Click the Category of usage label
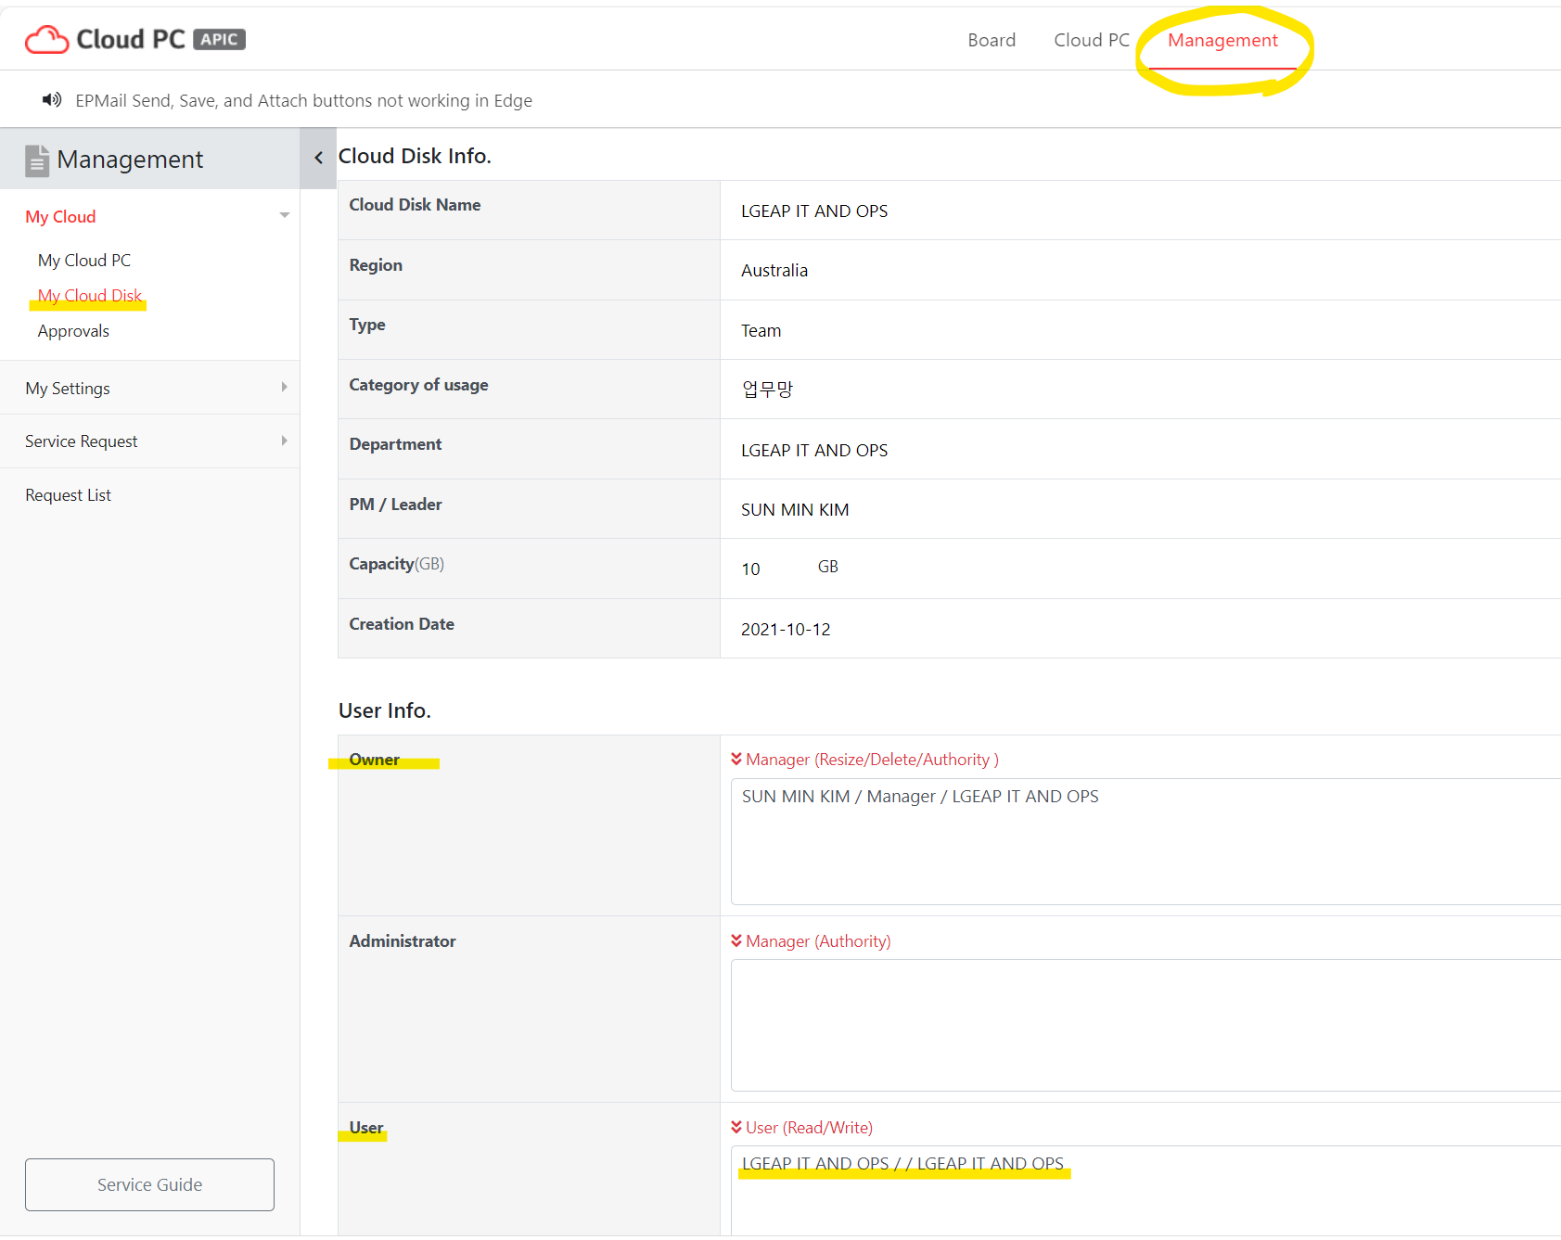This screenshot has height=1240, width=1561. [418, 385]
